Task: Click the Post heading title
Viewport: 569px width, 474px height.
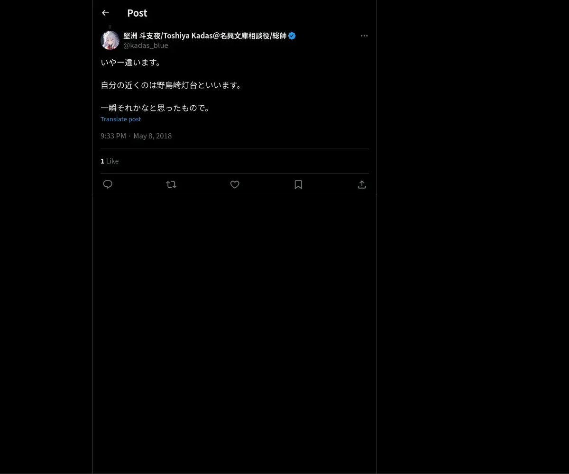Action: 137,13
